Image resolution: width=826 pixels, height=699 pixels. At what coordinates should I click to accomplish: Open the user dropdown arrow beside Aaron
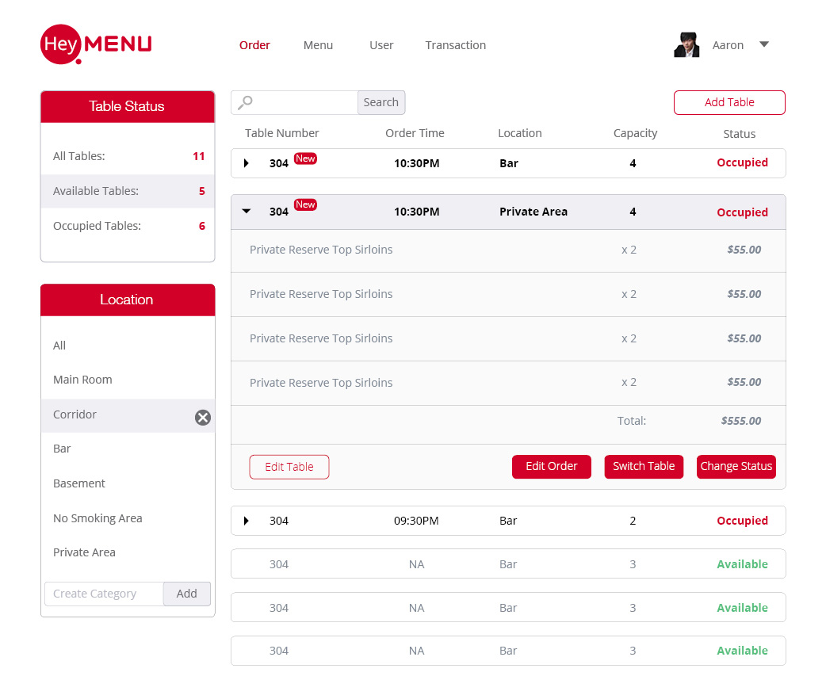click(764, 44)
